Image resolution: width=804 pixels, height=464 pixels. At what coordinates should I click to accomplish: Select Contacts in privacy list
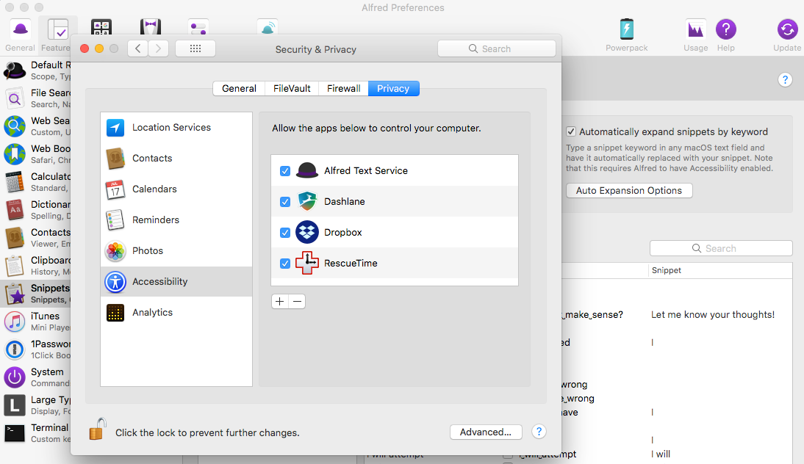point(176,159)
